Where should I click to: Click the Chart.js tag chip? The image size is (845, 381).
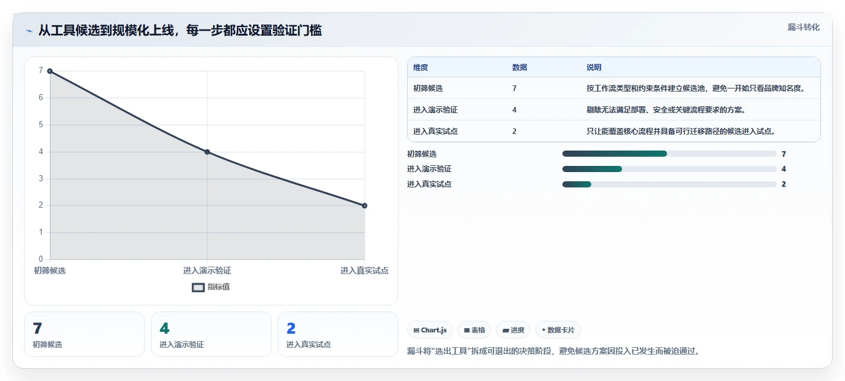(x=430, y=330)
